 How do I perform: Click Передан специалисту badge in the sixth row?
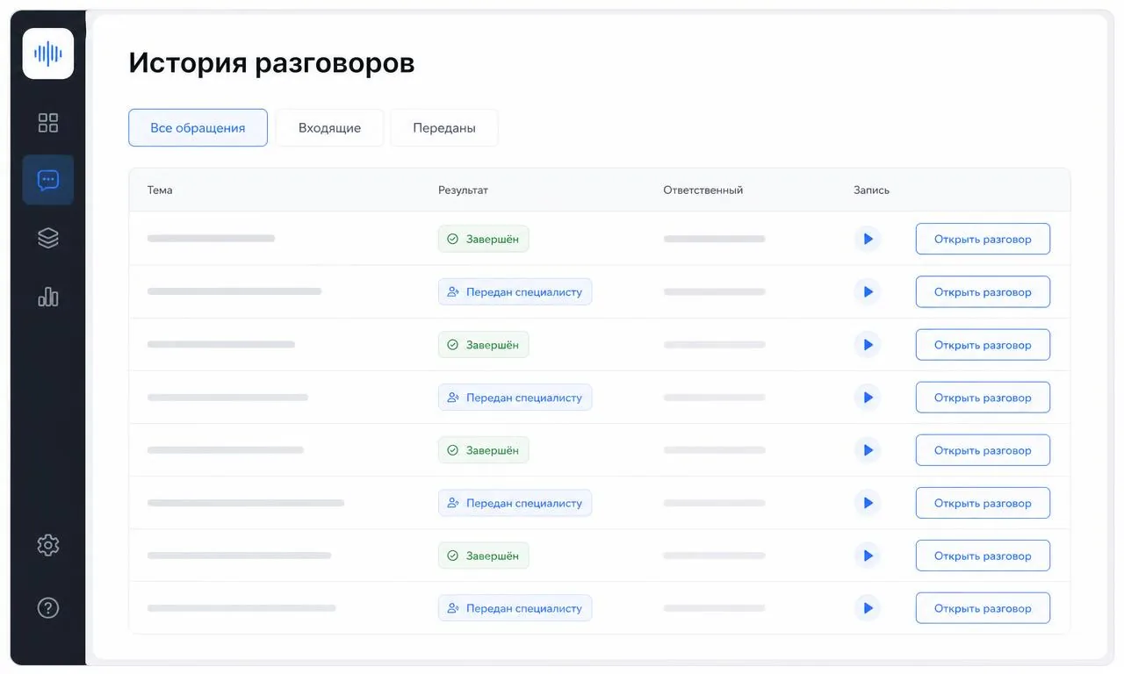click(515, 502)
